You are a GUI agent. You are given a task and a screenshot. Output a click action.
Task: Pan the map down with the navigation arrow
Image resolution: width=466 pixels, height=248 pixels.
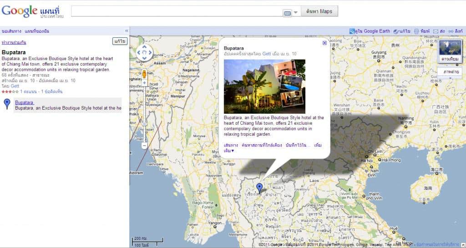click(144, 58)
